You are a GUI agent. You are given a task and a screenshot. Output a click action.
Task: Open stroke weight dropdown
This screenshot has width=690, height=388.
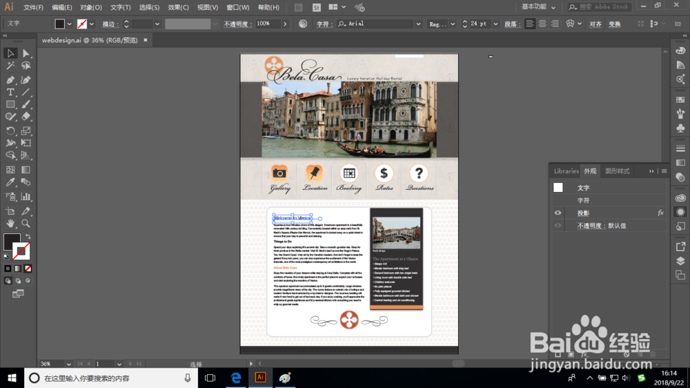coord(157,23)
